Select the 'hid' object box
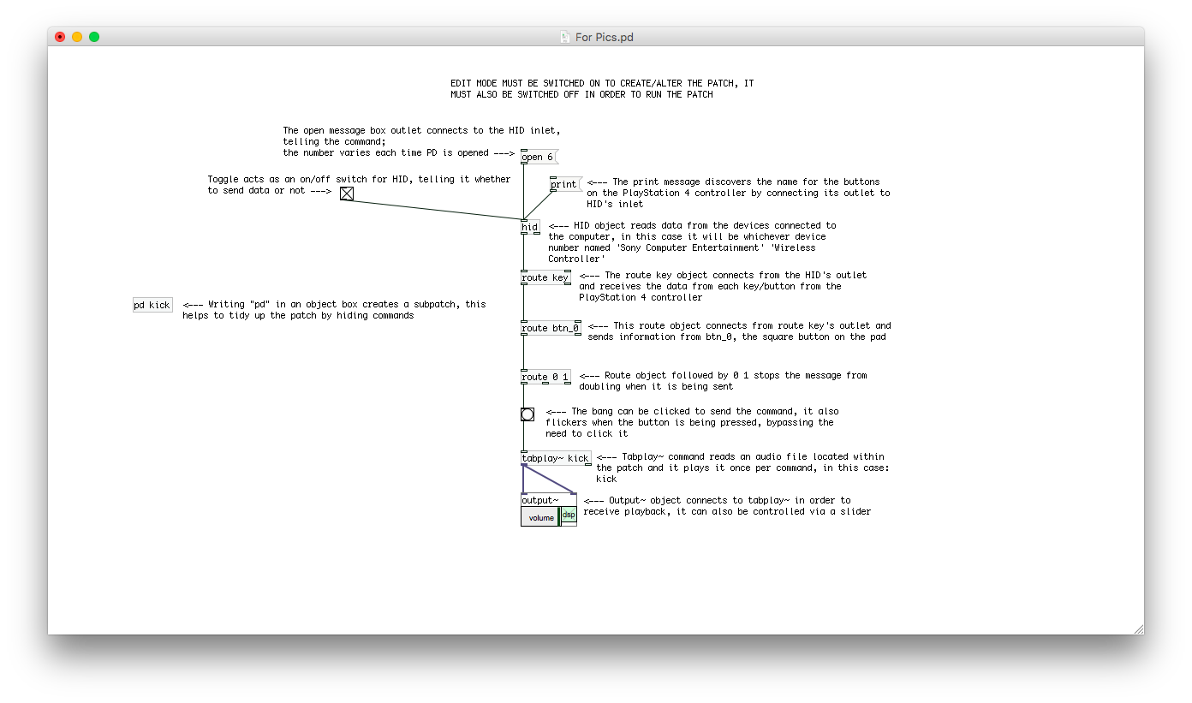1192x703 pixels. click(530, 227)
